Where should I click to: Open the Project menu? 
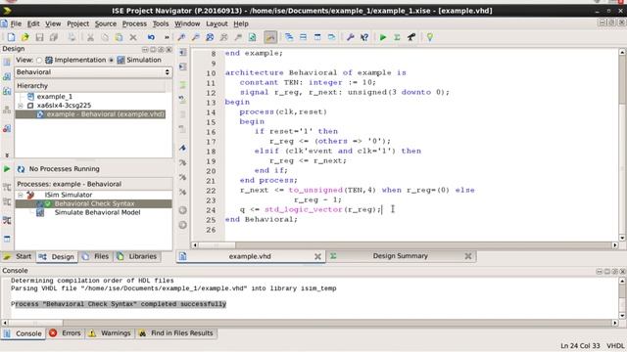[78, 23]
